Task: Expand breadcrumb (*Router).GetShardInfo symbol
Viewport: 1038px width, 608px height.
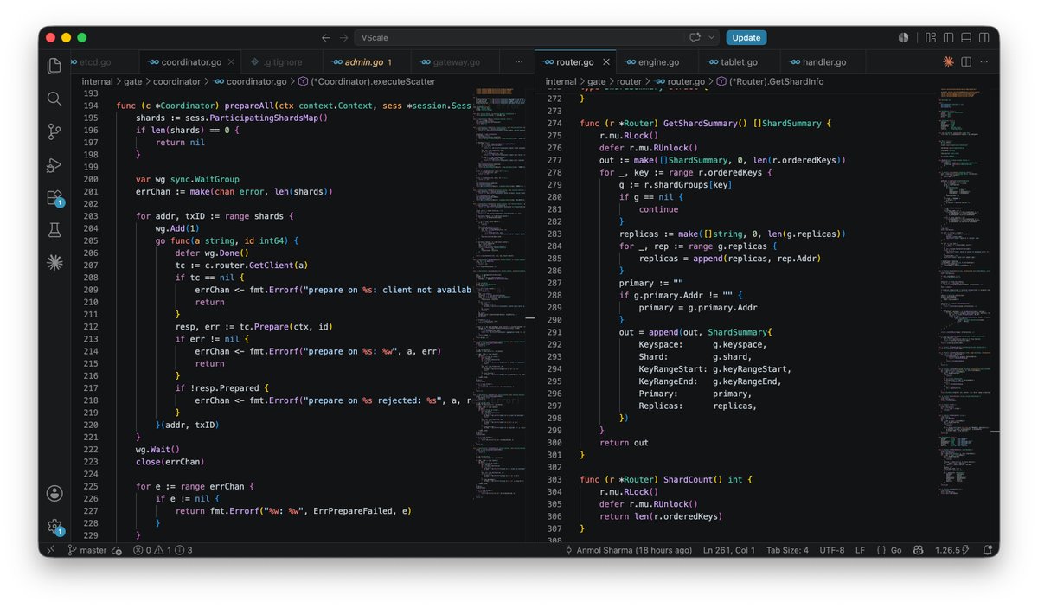Action: point(769,81)
